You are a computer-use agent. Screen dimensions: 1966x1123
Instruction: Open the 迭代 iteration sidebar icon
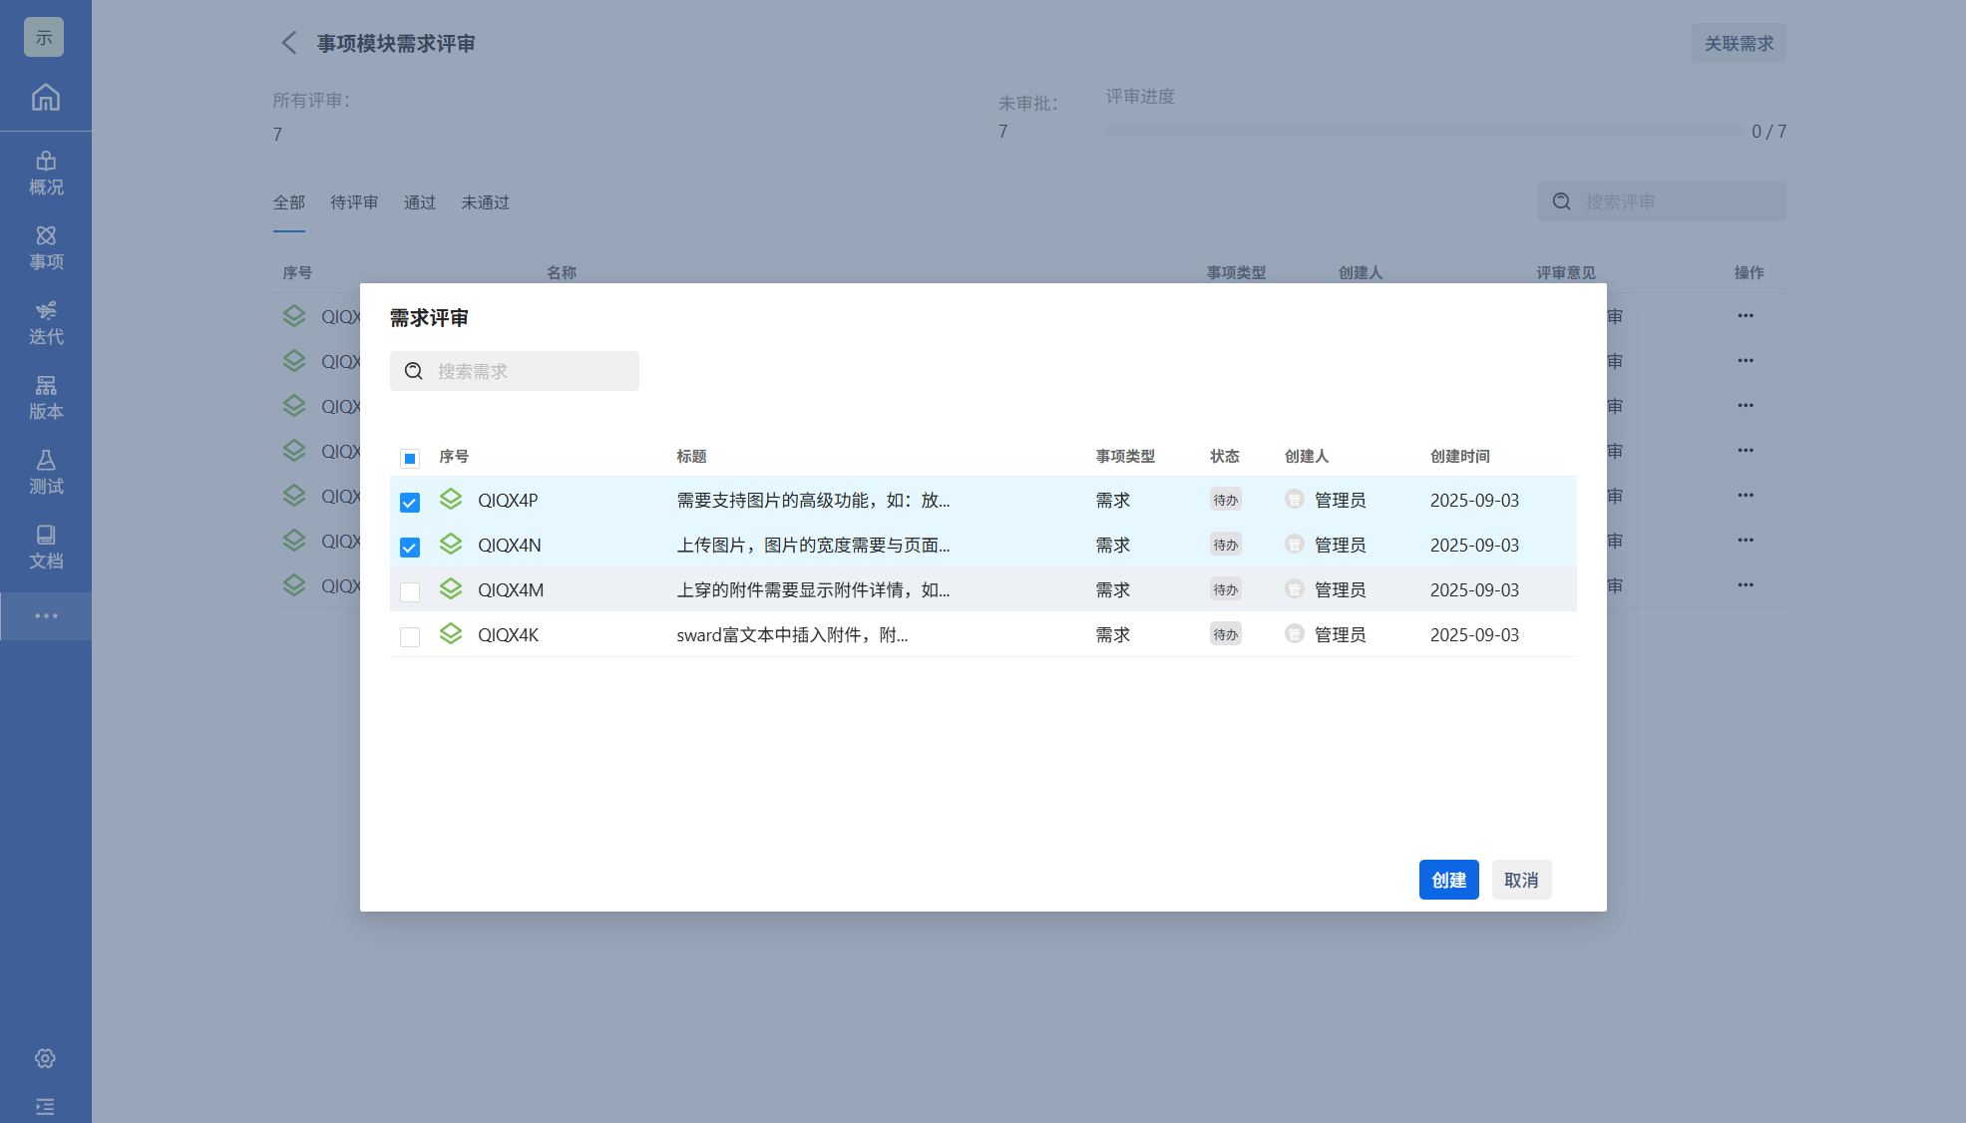[x=46, y=323]
